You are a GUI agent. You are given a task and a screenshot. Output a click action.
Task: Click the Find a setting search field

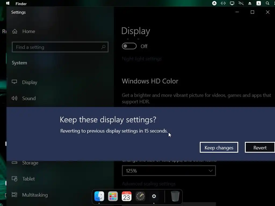pos(60,47)
